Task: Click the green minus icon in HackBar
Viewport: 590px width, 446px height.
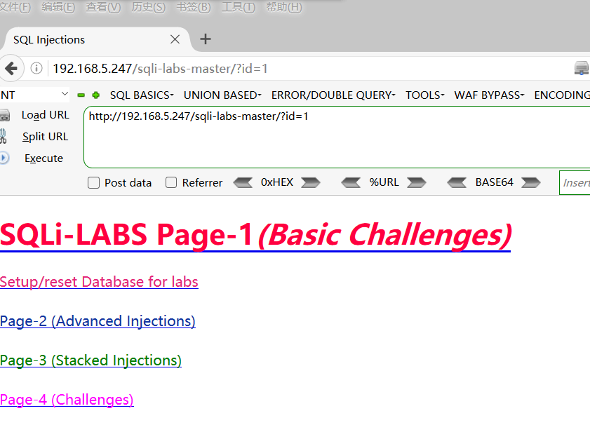Action: [x=81, y=95]
